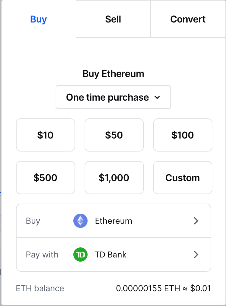Click the Buy Ethereum heading

[x=113, y=74]
